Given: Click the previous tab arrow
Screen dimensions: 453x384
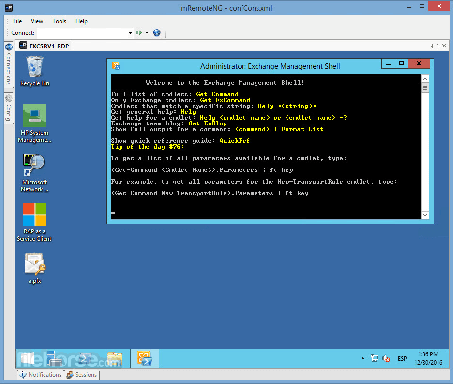Looking at the screenshot, I should [431, 46].
